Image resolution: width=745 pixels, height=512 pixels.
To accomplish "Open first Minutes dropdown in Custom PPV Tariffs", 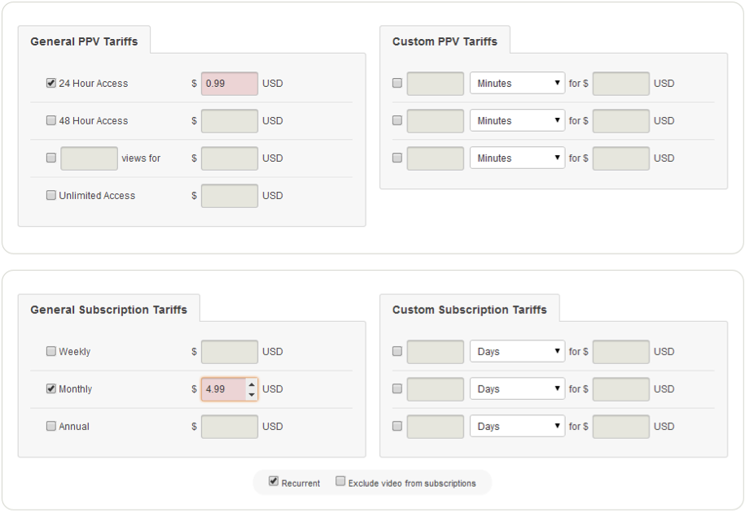I will pos(517,83).
